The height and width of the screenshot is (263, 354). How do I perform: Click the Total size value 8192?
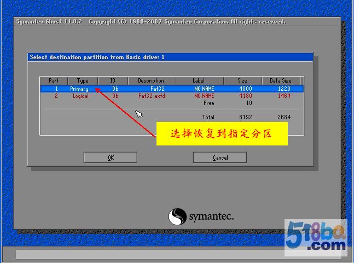point(246,117)
